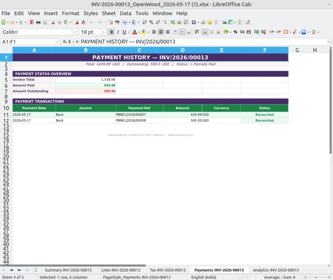Expand the Name Box dropdown arrow

pos(57,42)
